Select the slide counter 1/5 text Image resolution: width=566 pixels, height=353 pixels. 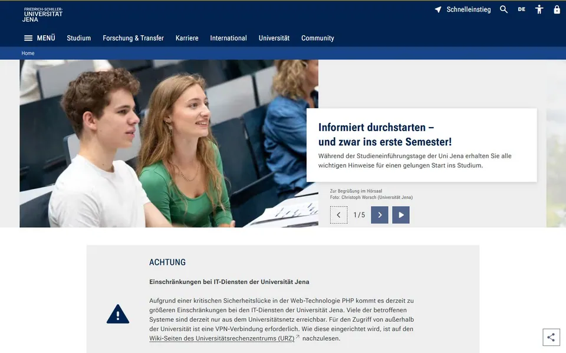click(x=359, y=215)
